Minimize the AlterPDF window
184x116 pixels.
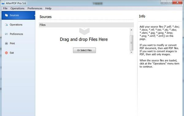[x=164, y=2]
